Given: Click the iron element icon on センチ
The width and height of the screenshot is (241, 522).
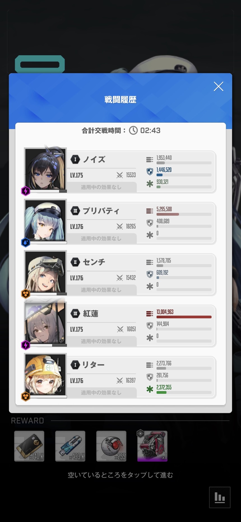Looking at the screenshot, I should tap(26, 294).
